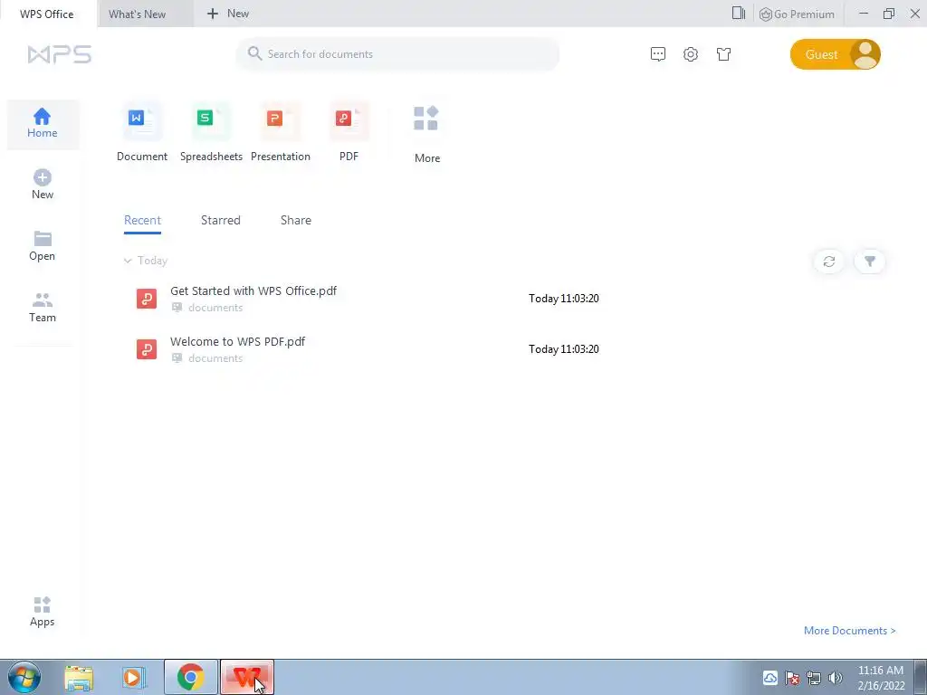Click timestamp of Welcome to WPS PDF
This screenshot has width=927, height=695.
click(564, 349)
